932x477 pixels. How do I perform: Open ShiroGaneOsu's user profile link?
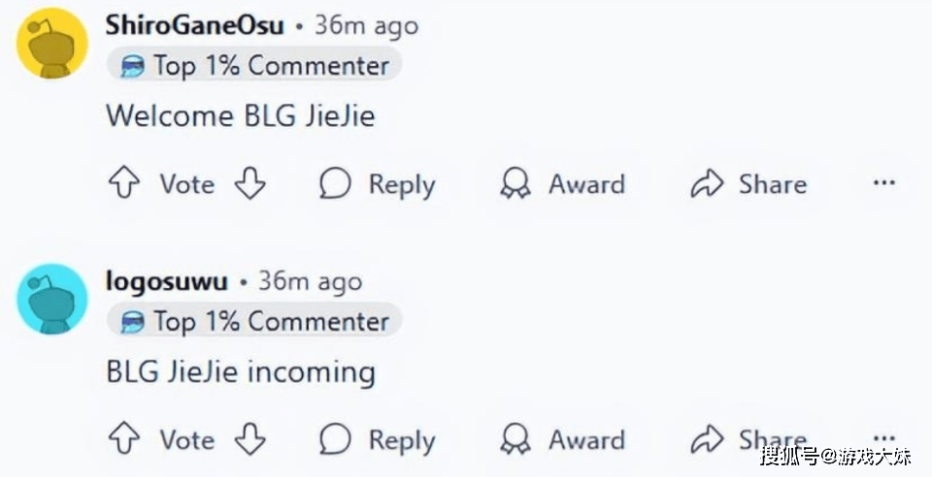(194, 25)
